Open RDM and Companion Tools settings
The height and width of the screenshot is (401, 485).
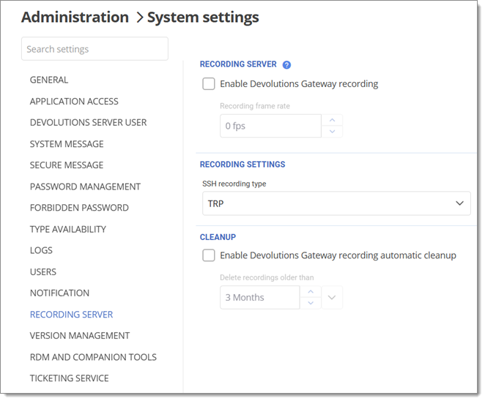(93, 357)
